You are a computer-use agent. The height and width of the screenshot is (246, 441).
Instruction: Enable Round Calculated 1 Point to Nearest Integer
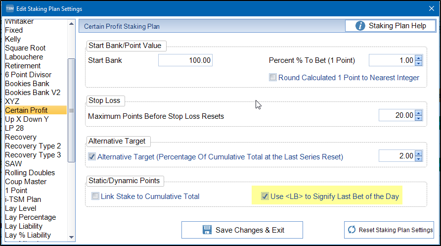click(273, 78)
